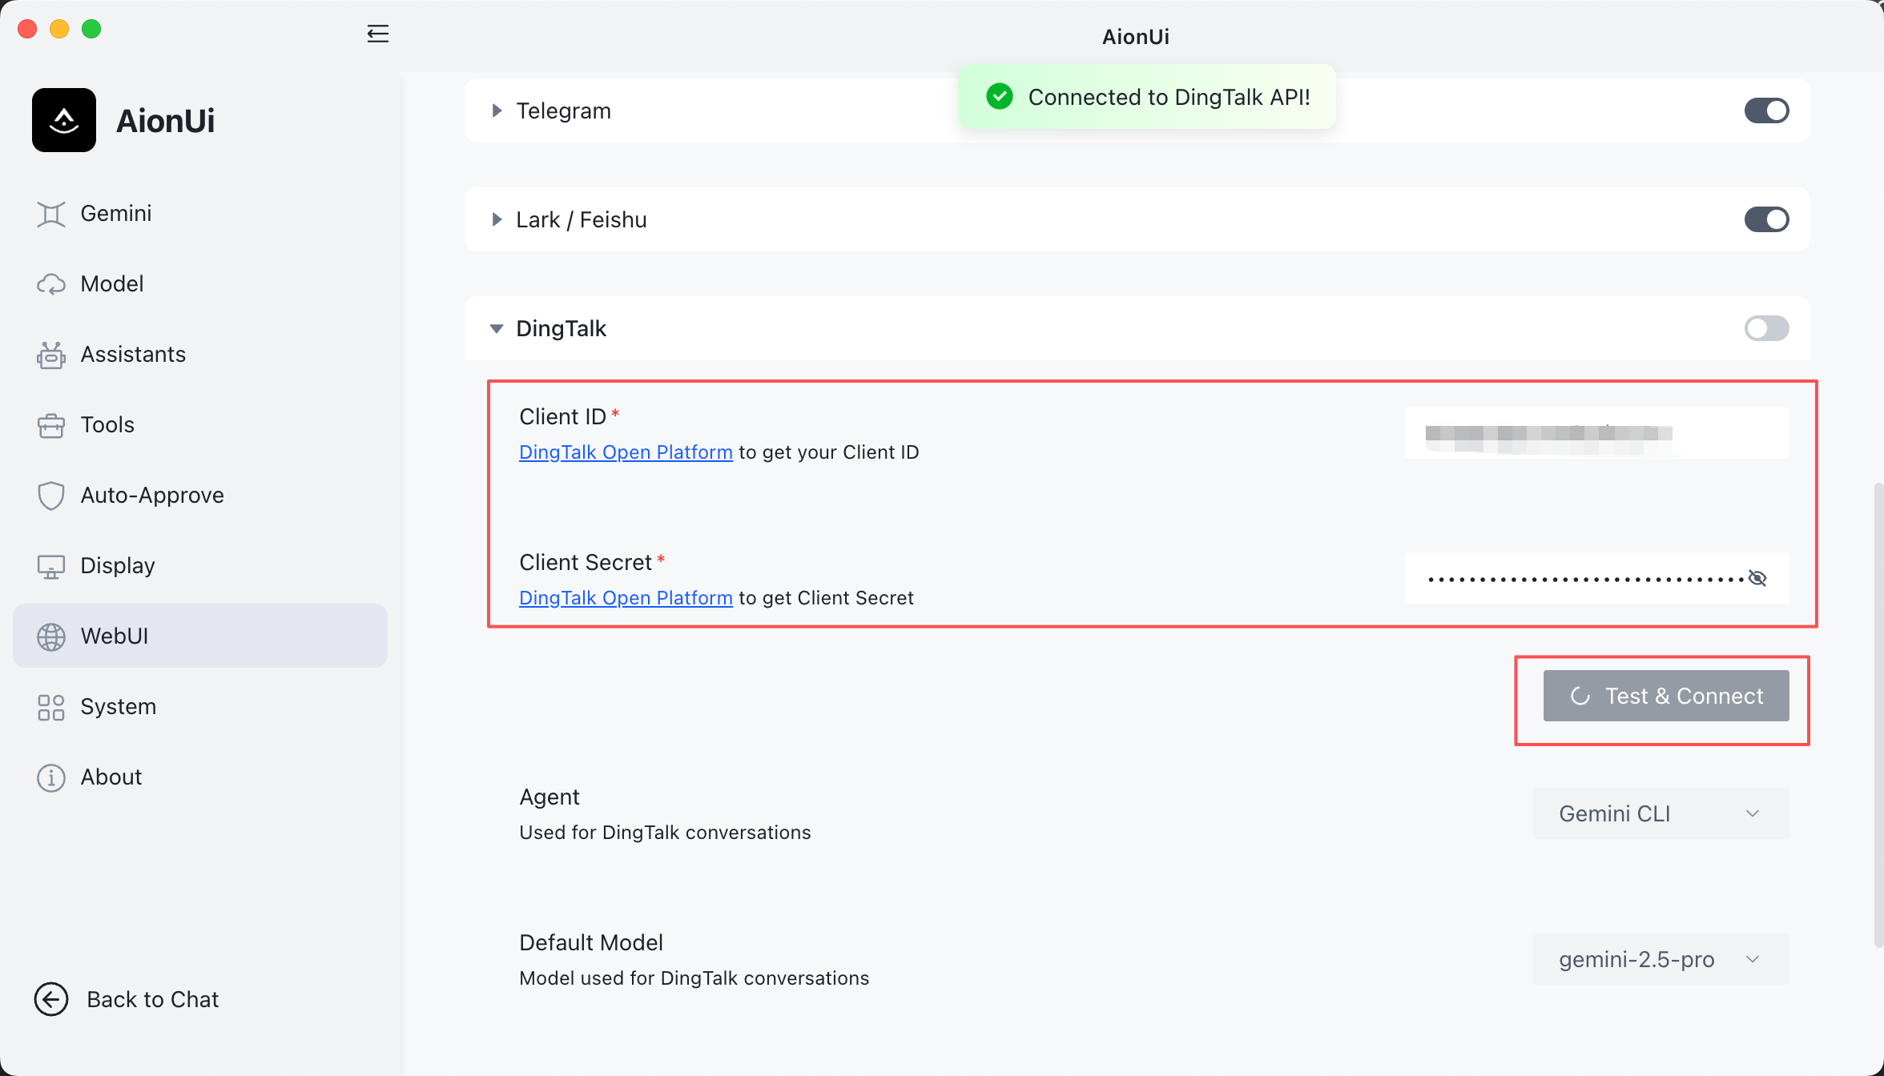Open the Assistants settings
The width and height of the screenshot is (1884, 1076).
coord(200,354)
